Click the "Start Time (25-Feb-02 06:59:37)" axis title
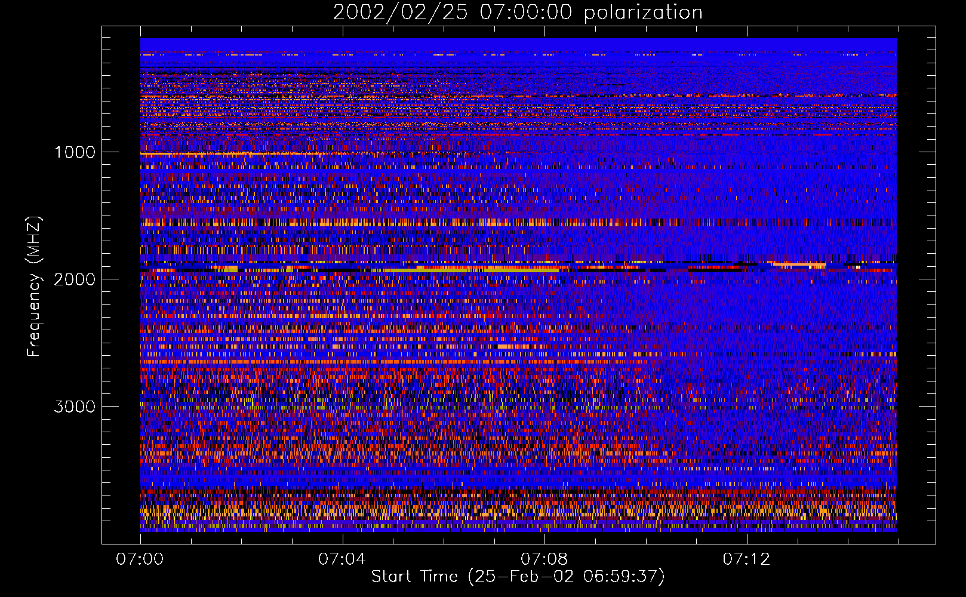This screenshot has width=966, height=597. click(518, 577)
